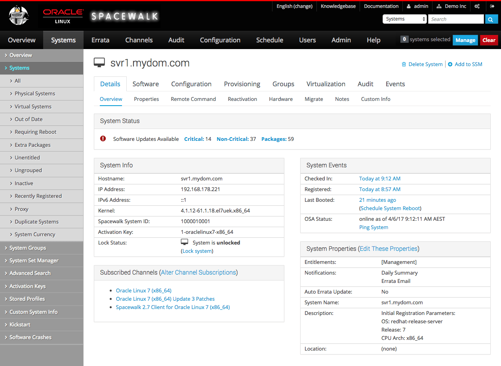This screenshot has width=501, height=366.
Task: Expand Advanced Search sidebar item
Action: 42,273
